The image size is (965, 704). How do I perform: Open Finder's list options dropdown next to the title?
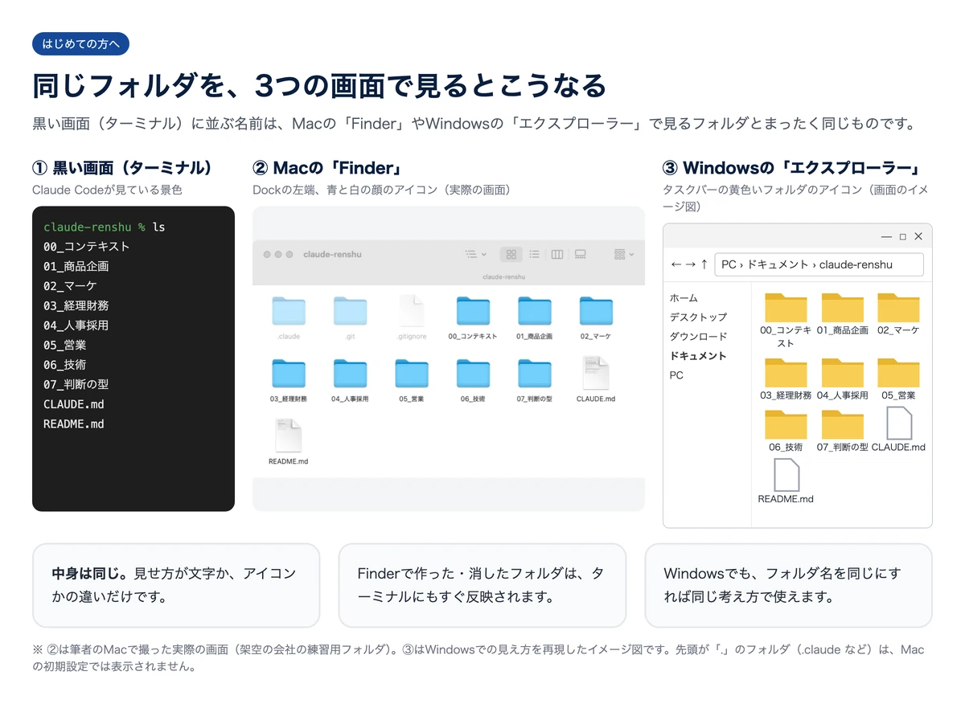pos(476,254)
